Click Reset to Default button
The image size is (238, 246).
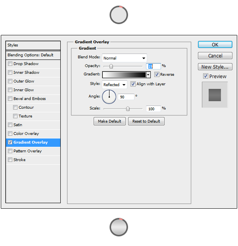pos(146,121)
